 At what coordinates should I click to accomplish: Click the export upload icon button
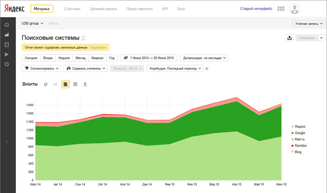289,38
